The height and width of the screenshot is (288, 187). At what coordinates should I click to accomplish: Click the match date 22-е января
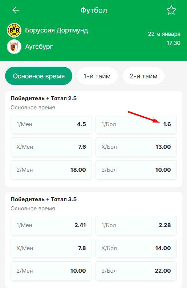[164, 34]
